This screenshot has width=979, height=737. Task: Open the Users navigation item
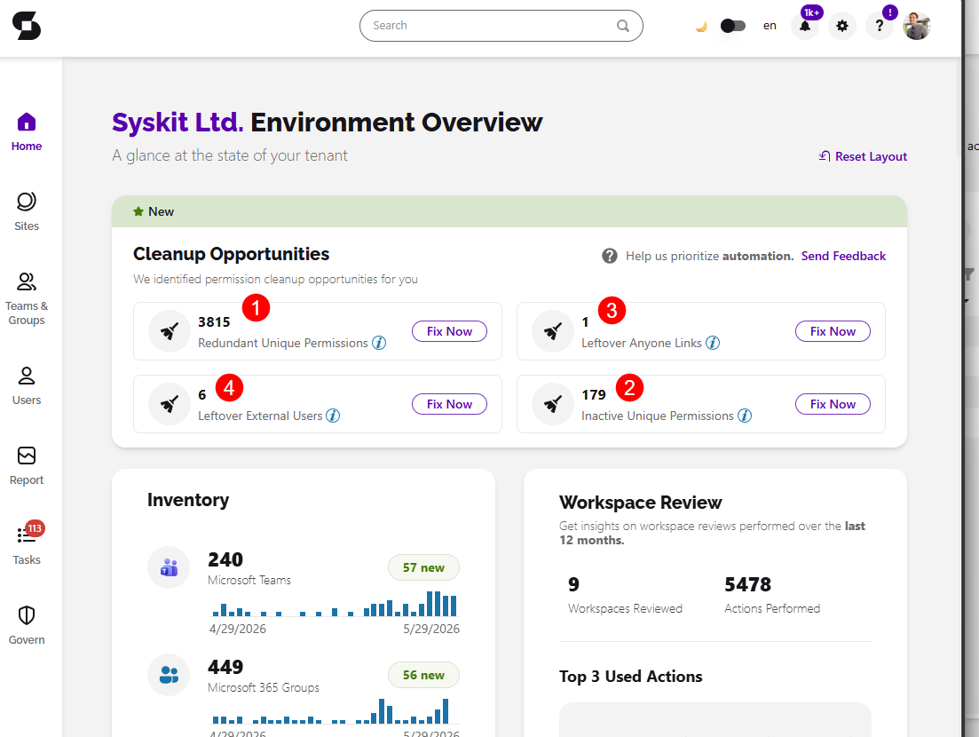tap(27, 386)
